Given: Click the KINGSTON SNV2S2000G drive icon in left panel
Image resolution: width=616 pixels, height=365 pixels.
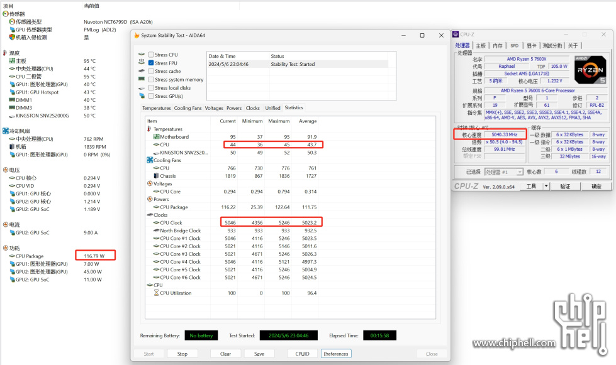Looking at the screenshot, I should 12,116.
